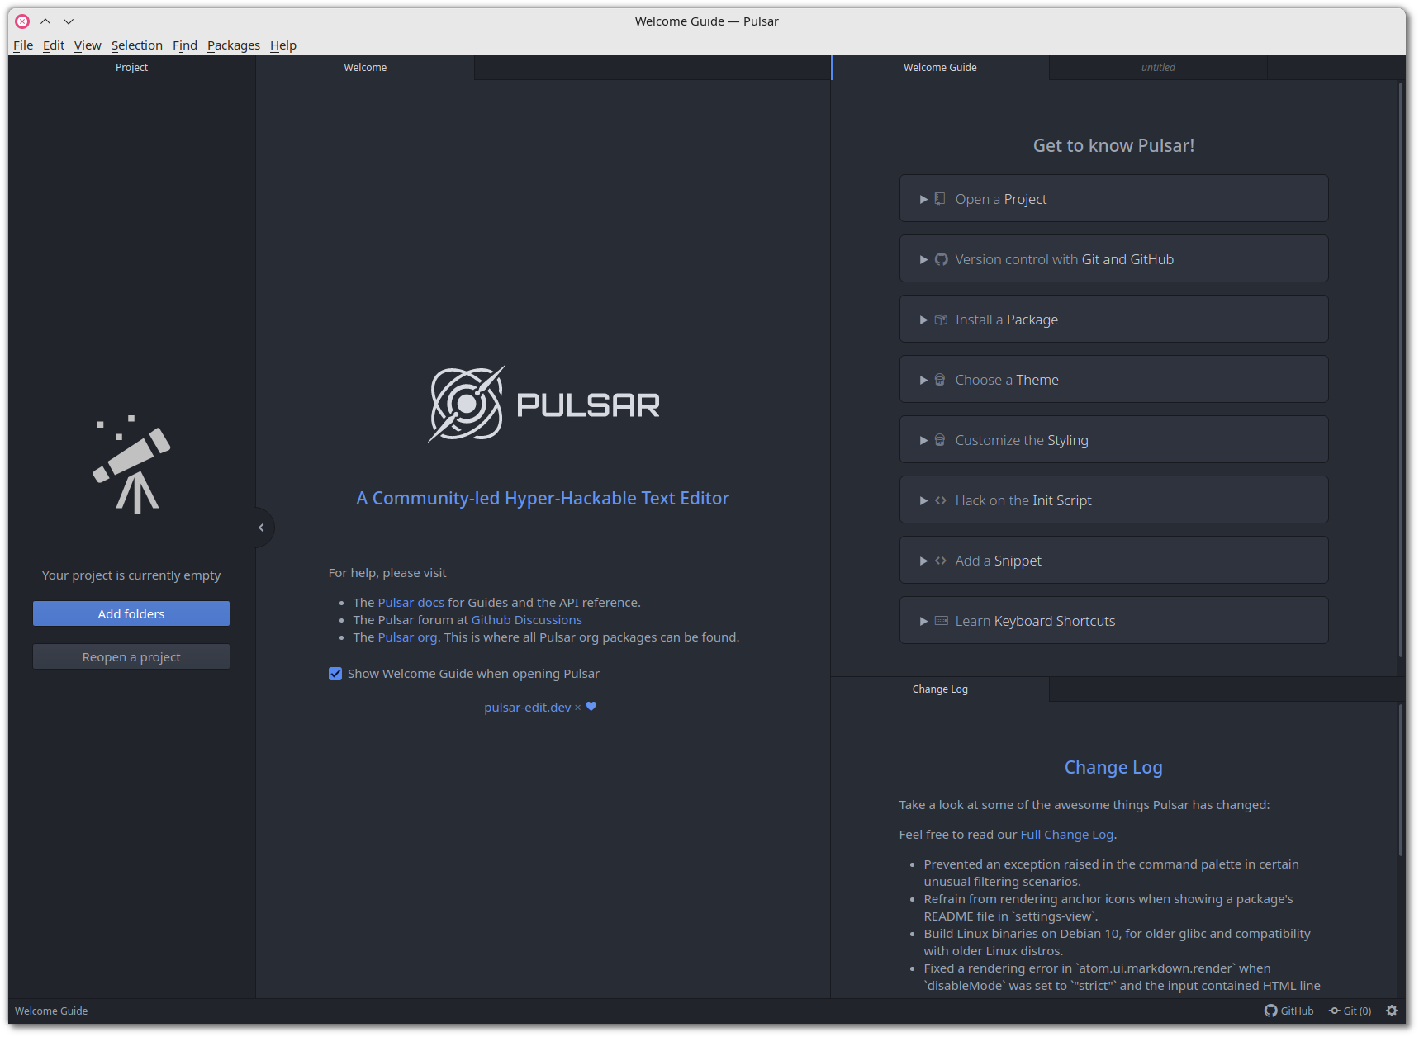Click the 'Your project is currently empty' text

[x=131, y=575]
